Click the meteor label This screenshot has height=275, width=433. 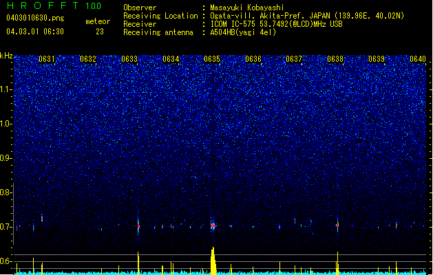pyautogui.click(x=98, y=21)
